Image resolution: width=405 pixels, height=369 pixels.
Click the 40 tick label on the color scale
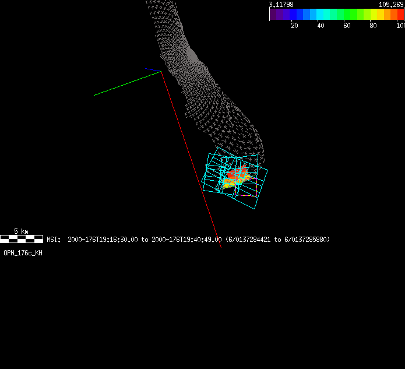point(321,26)
